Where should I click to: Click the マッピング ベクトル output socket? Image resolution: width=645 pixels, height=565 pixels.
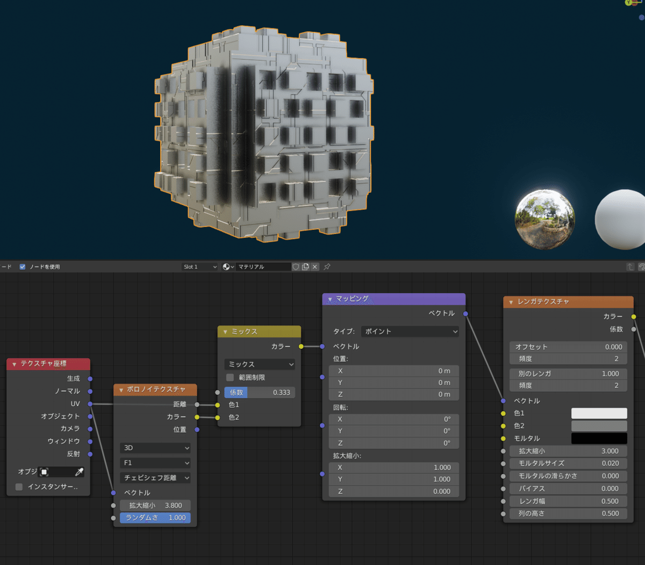pos(465,314)
